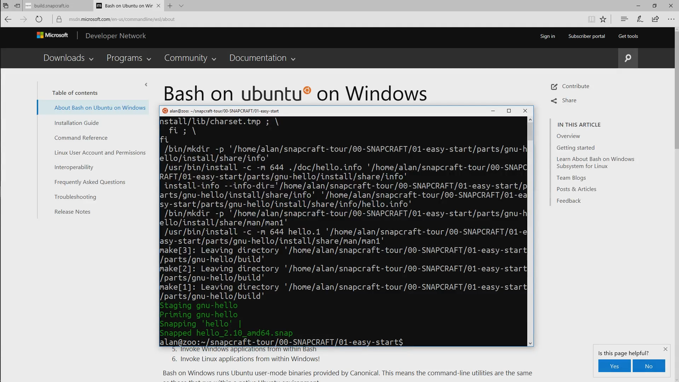
Task: Open Frequently Asked Questions page
Action: click(90, 182)
